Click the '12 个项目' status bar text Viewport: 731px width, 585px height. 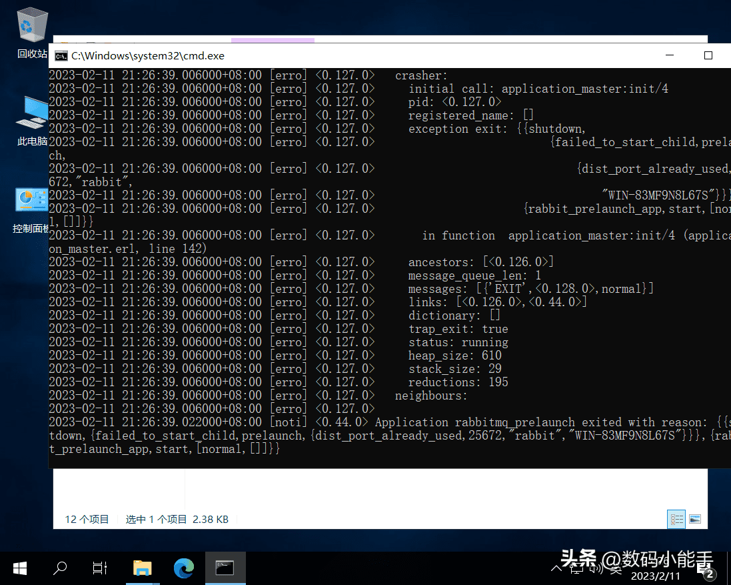[x=87, y=519]
